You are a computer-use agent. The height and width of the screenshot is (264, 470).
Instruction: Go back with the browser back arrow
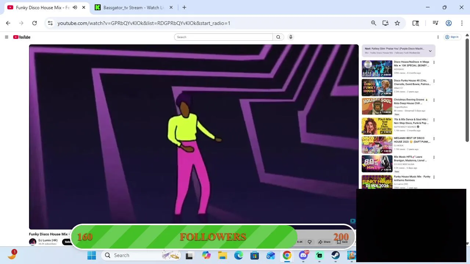coord(8,23)
